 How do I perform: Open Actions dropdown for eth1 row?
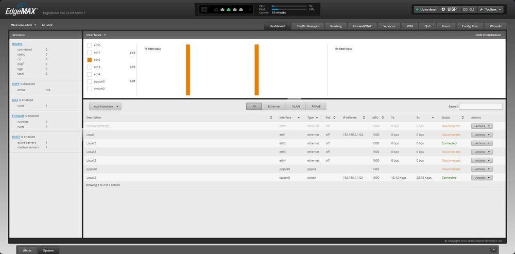click(482, 134)
